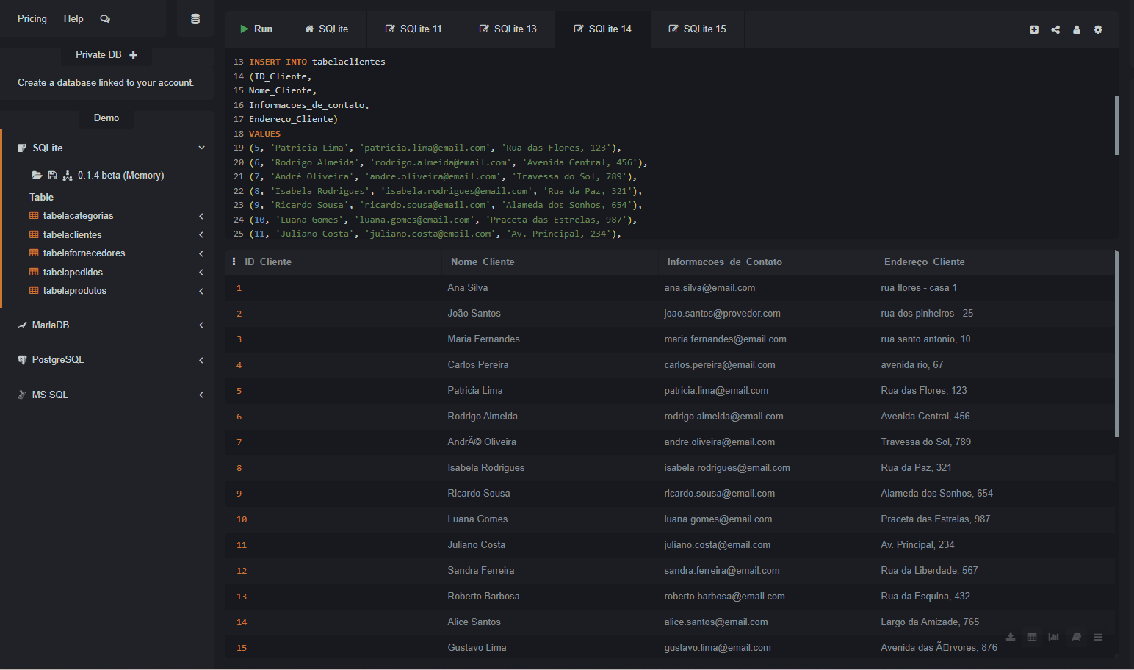Expand the tabelaclientes table columns

(201, 235)
